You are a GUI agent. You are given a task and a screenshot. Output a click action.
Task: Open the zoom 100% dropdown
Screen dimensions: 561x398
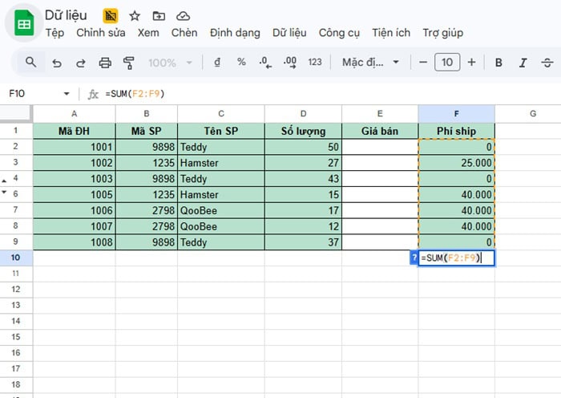[170, 63]
